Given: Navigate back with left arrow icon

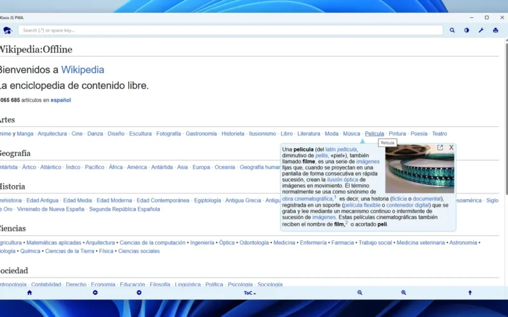Looking at the screenshot, I should [x=95, y=293].
